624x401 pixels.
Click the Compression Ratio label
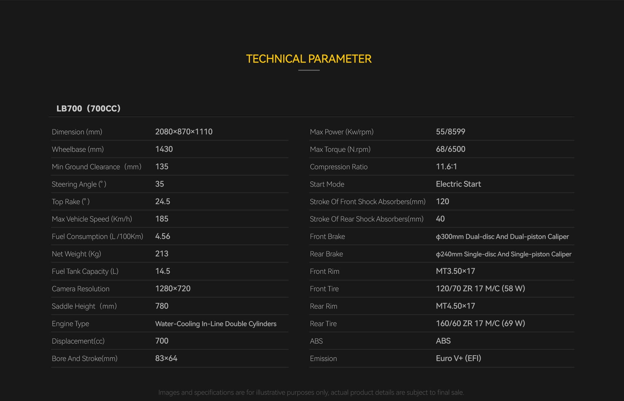coord(338,167)
